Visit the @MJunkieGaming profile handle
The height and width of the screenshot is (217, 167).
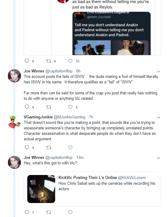click(x=69, y=117)
